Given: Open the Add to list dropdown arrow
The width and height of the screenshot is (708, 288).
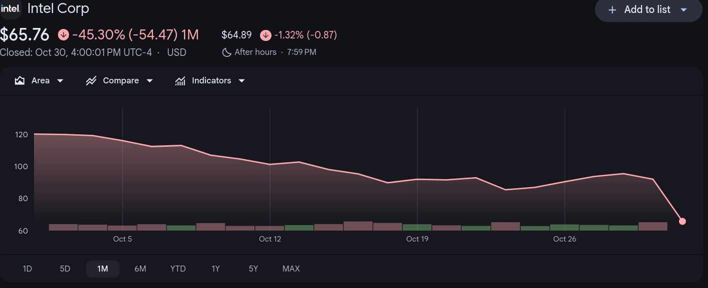Looking at the screenshot, I should point(684,10).
